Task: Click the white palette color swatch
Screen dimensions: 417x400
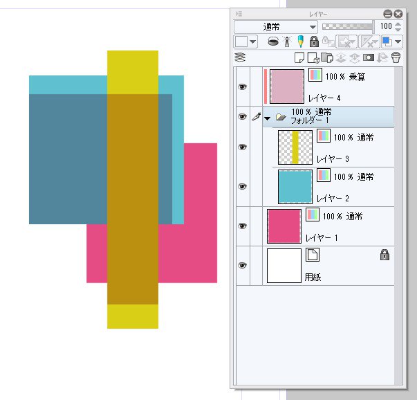Action: click(x=241, y=42)
